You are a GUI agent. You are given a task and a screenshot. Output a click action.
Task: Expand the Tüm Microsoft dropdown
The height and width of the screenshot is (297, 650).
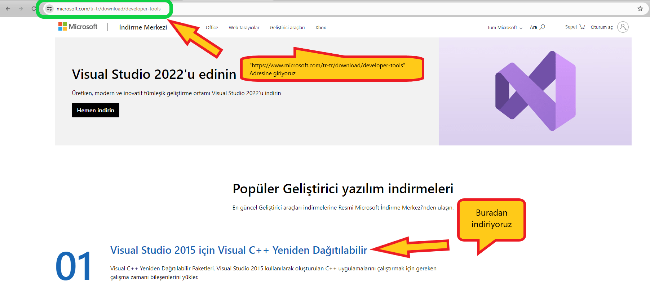(x=504, y=28)
